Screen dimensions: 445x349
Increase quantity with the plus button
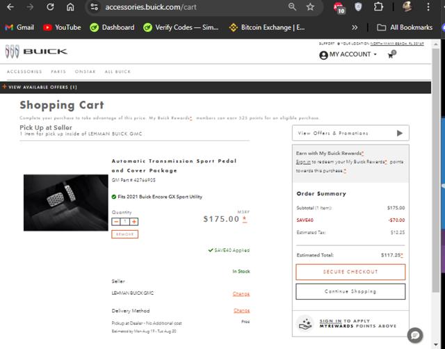point(134,222)
